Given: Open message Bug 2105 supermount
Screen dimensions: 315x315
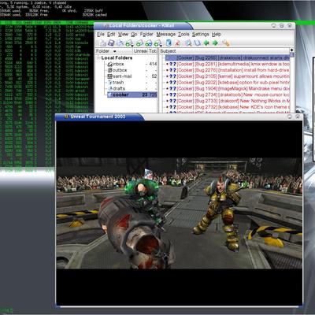Looking at the screenshot, I should 228,76.
